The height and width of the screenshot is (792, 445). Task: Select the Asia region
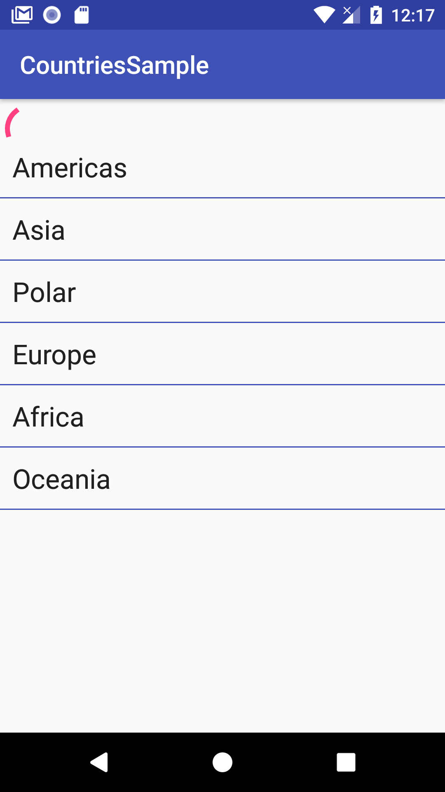click(222, 230)
